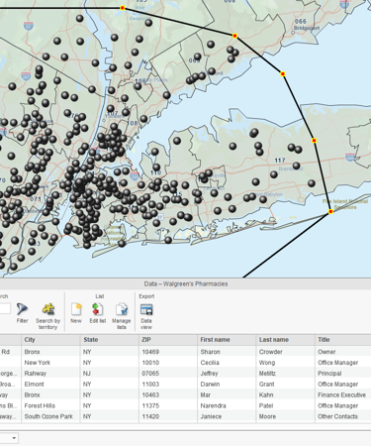Select the cell 'South Ozone Park'
This screenshot has height=446, width=371.
click(x=48, y=416)
